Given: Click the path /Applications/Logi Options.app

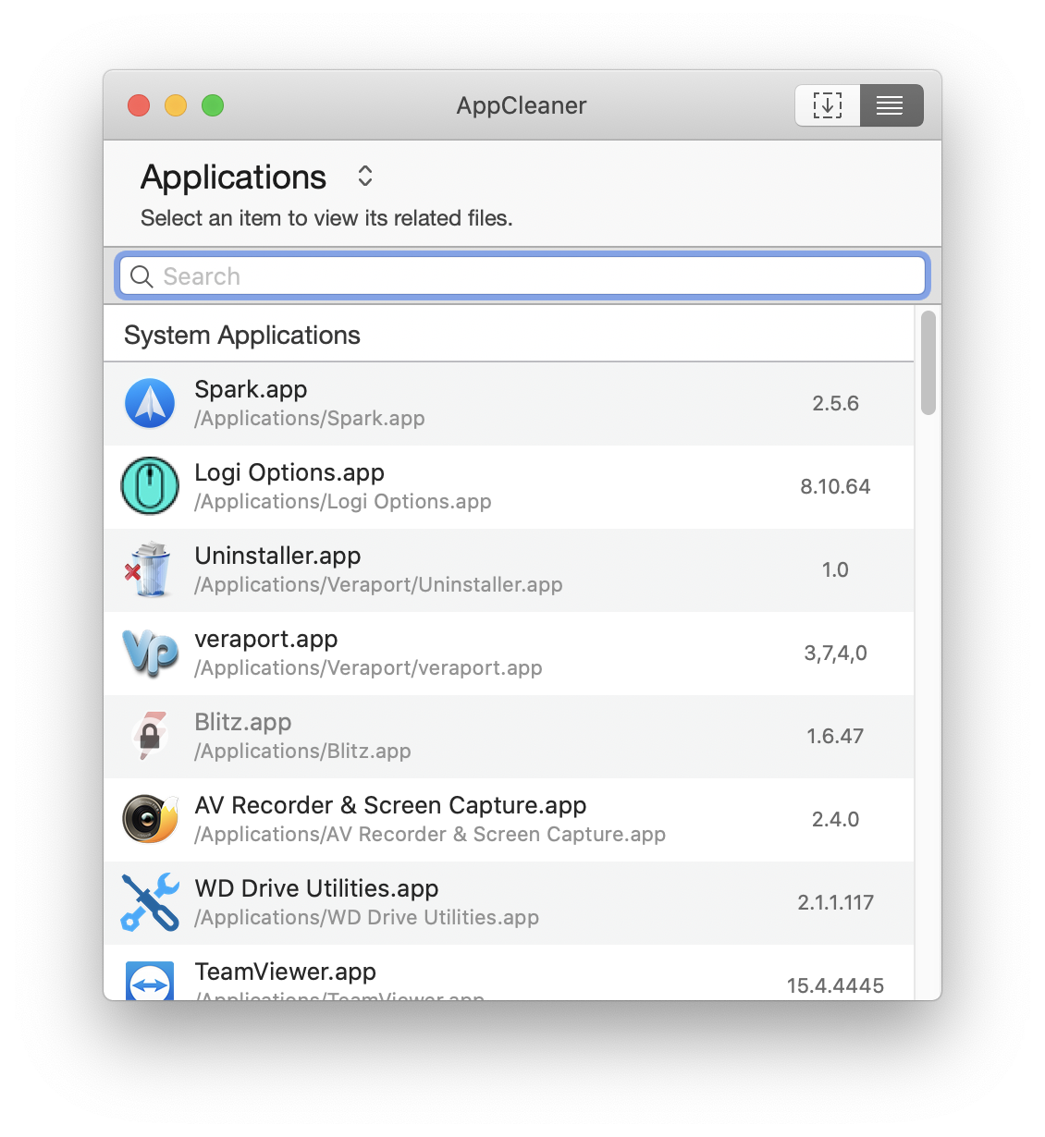Looking at the screenshot, I should click(343, 501).
